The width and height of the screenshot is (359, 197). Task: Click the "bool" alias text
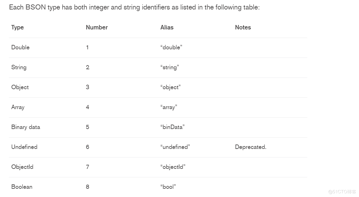[168, 187]
